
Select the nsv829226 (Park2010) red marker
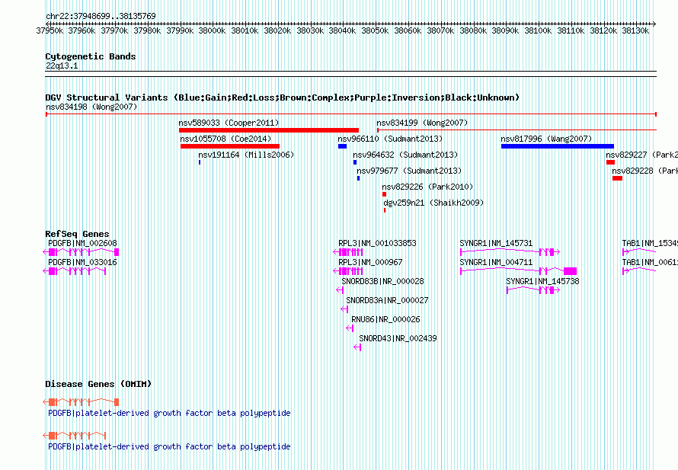point(384,194)
